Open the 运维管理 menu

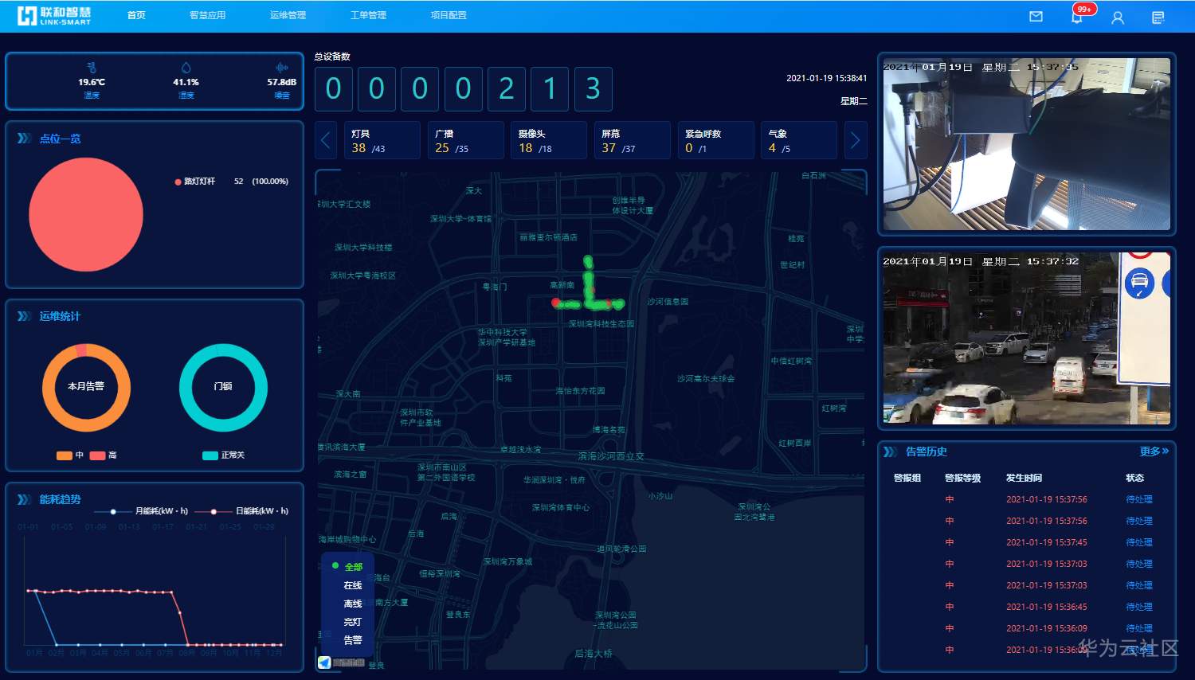point(288,15)
